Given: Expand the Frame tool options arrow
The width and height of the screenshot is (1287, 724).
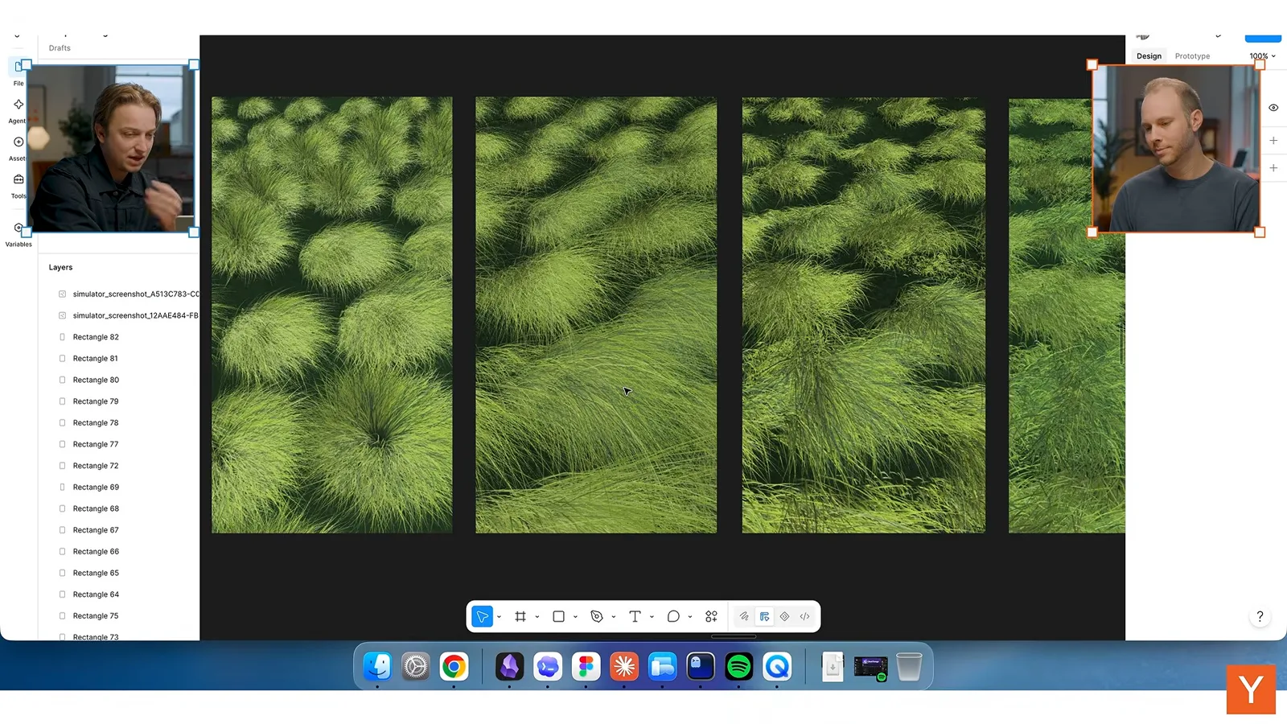Looking at the screenshot, I should (537, 617).
